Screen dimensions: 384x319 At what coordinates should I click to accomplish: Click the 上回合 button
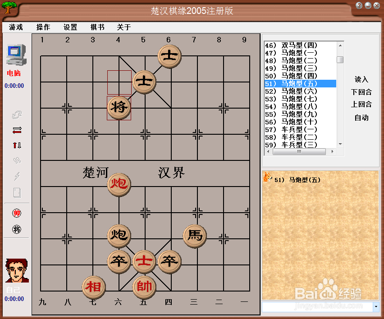tap(361, 105)
